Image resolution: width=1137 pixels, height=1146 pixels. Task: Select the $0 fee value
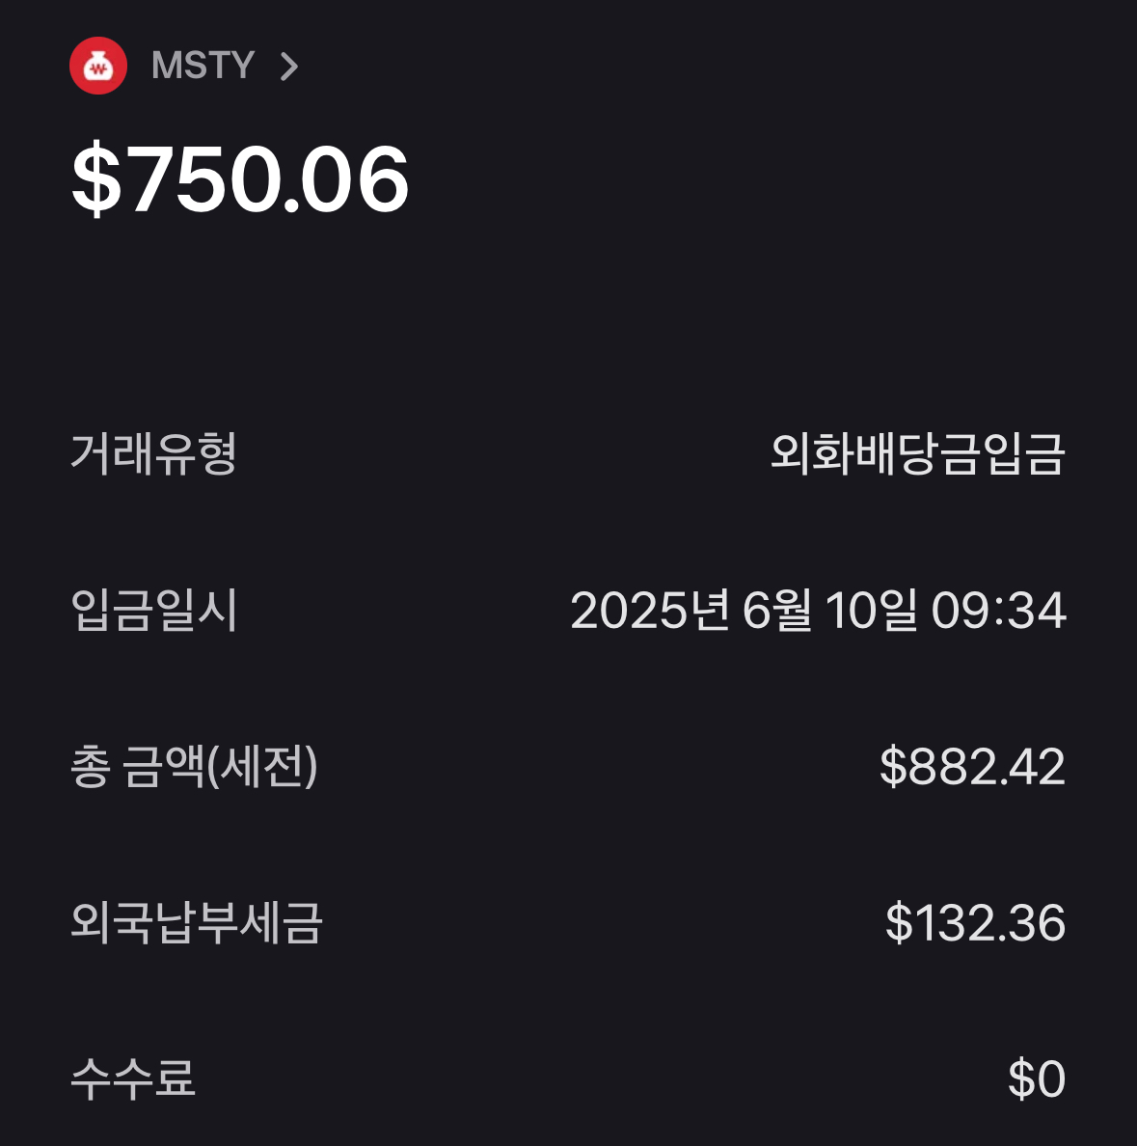(x=1037, y=1078)
